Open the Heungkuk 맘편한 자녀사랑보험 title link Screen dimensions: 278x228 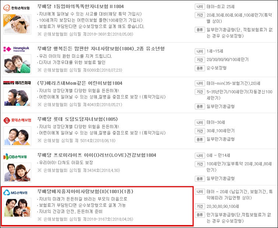(101, 48)
